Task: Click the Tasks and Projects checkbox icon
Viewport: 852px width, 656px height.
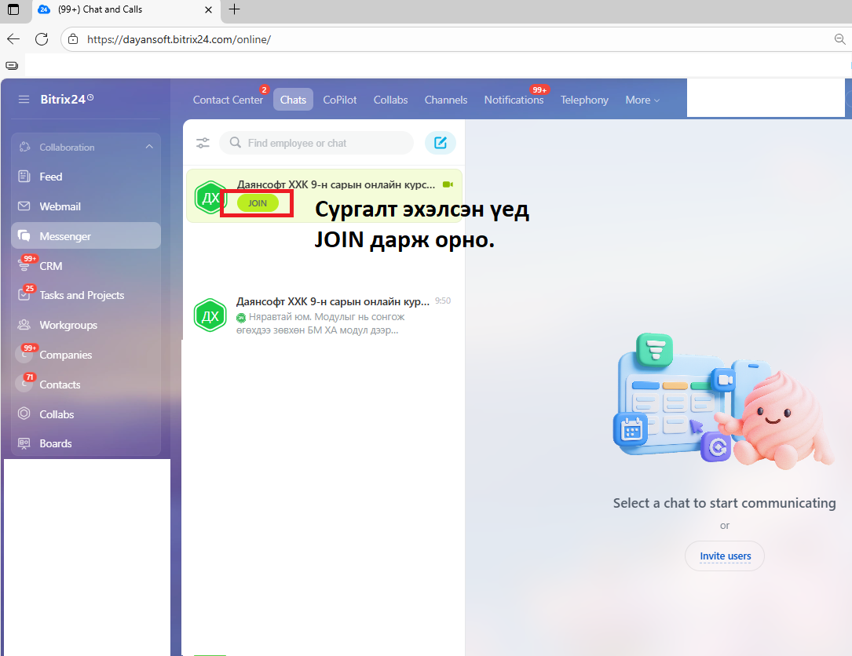Action: pyautogui.click(x=24, y=295)
